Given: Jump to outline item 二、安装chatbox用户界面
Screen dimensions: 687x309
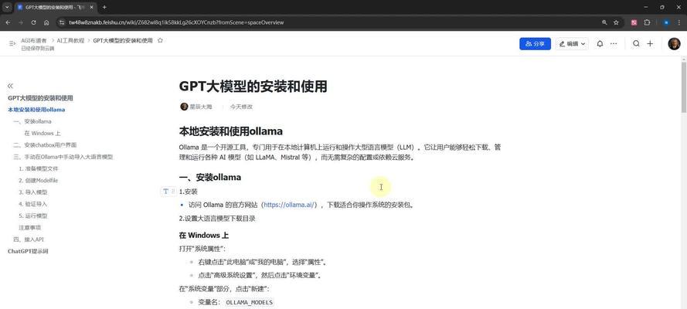Looking at the screenshot, I should [45, 145].
